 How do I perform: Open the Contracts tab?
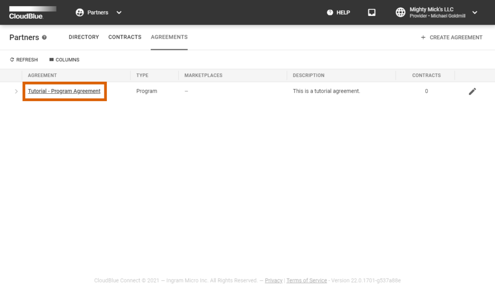[125, 37]
